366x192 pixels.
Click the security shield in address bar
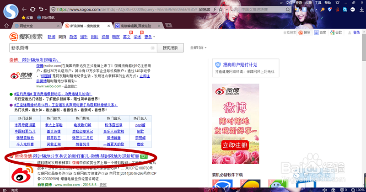pos(54,10)
